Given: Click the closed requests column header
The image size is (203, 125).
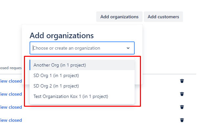Looking at the screenshot, I should click(x=11, y=68).
